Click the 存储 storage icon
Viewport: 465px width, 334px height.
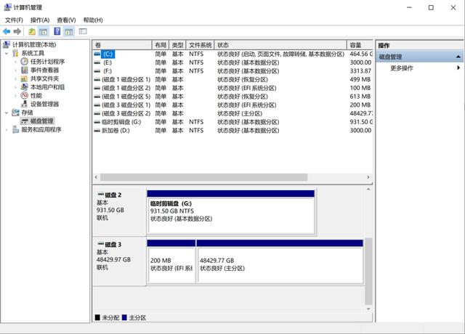click(15, 113)
